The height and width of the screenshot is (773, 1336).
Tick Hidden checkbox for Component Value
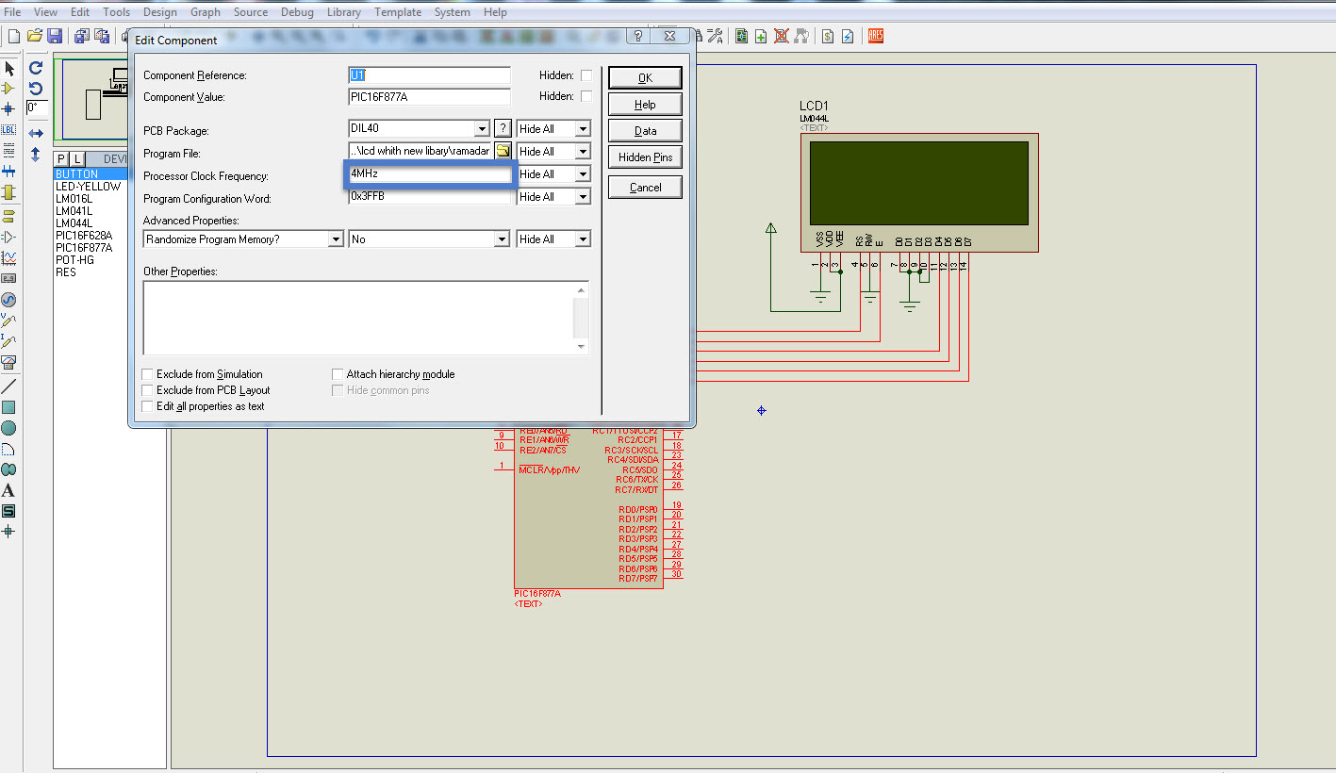586,96
